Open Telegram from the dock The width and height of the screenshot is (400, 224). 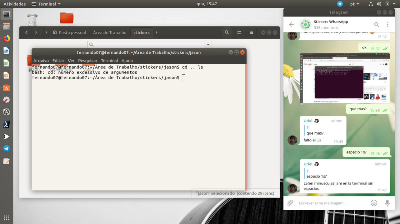pos(6,149)
